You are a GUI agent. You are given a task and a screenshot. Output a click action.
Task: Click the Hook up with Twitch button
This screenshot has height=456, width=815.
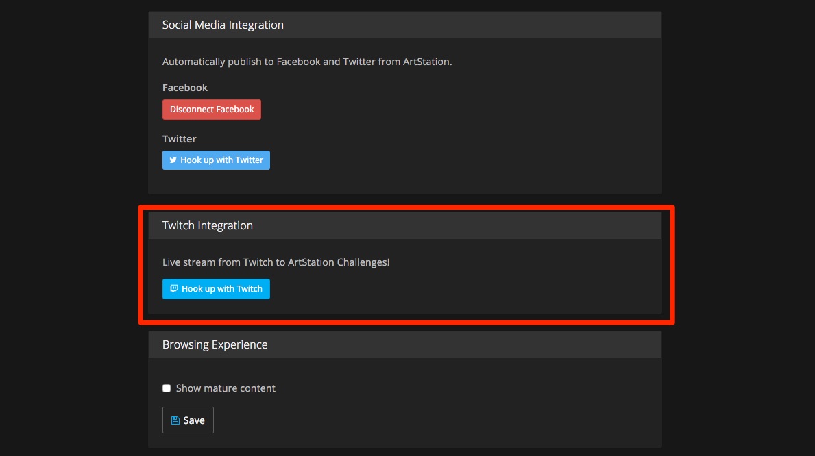[216, 289]
